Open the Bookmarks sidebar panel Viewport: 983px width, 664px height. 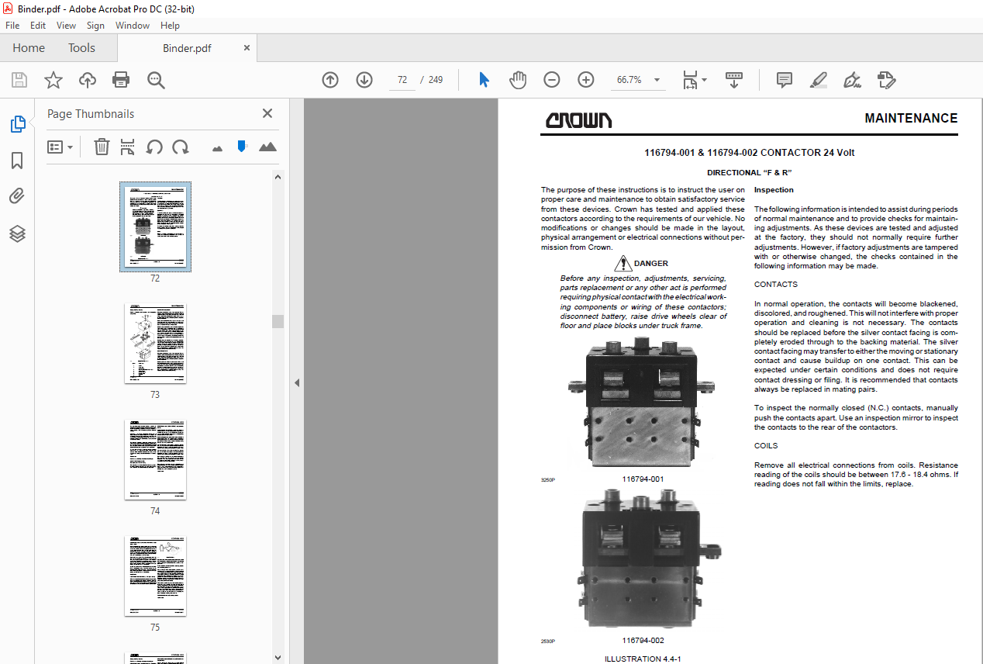[17, 161]
